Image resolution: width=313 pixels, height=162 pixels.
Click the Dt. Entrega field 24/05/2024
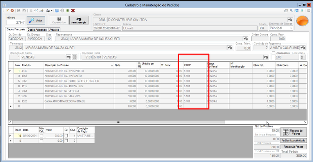[x=35, y=39]
